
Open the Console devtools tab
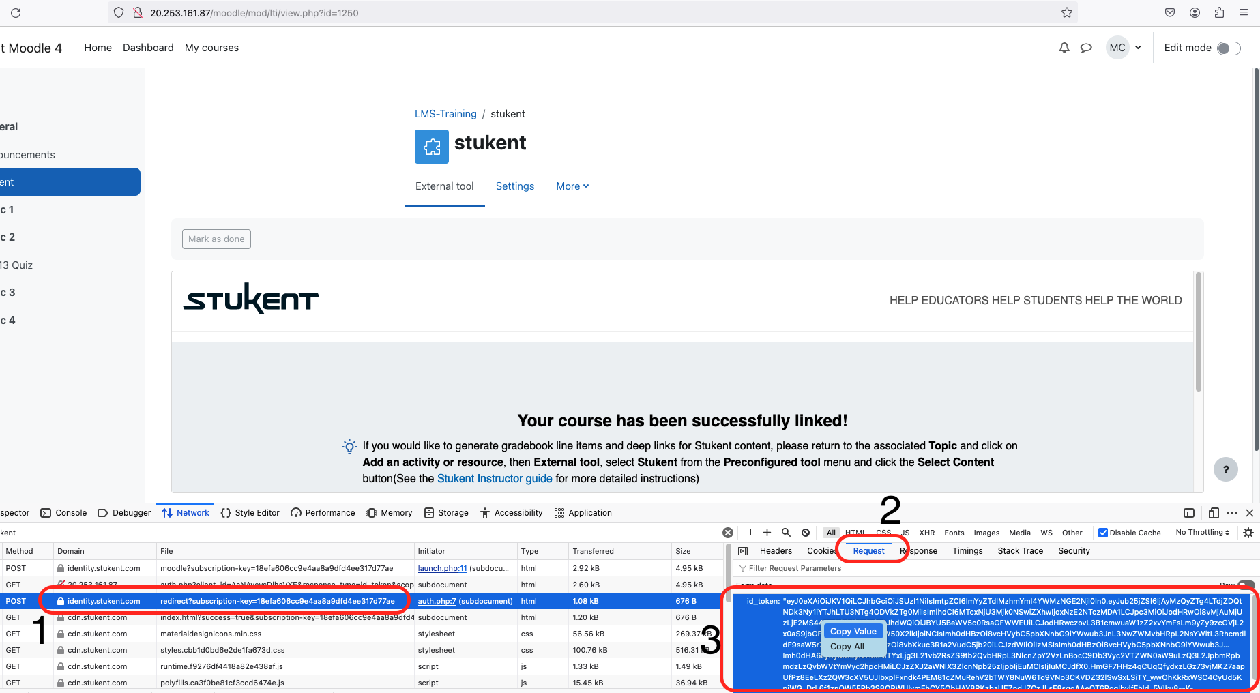(63, 513)
